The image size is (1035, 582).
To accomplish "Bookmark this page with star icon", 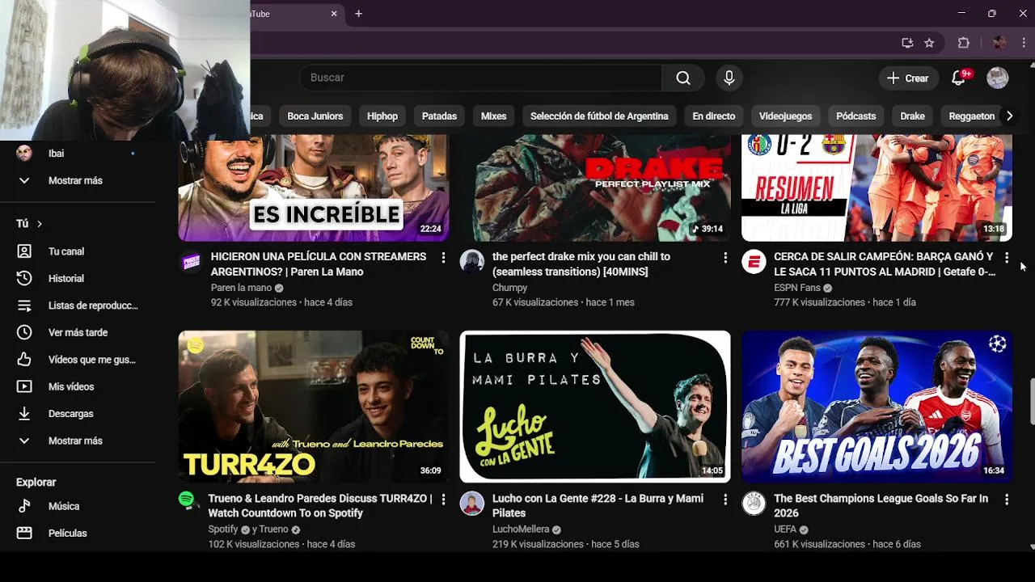I will [929, 43].
